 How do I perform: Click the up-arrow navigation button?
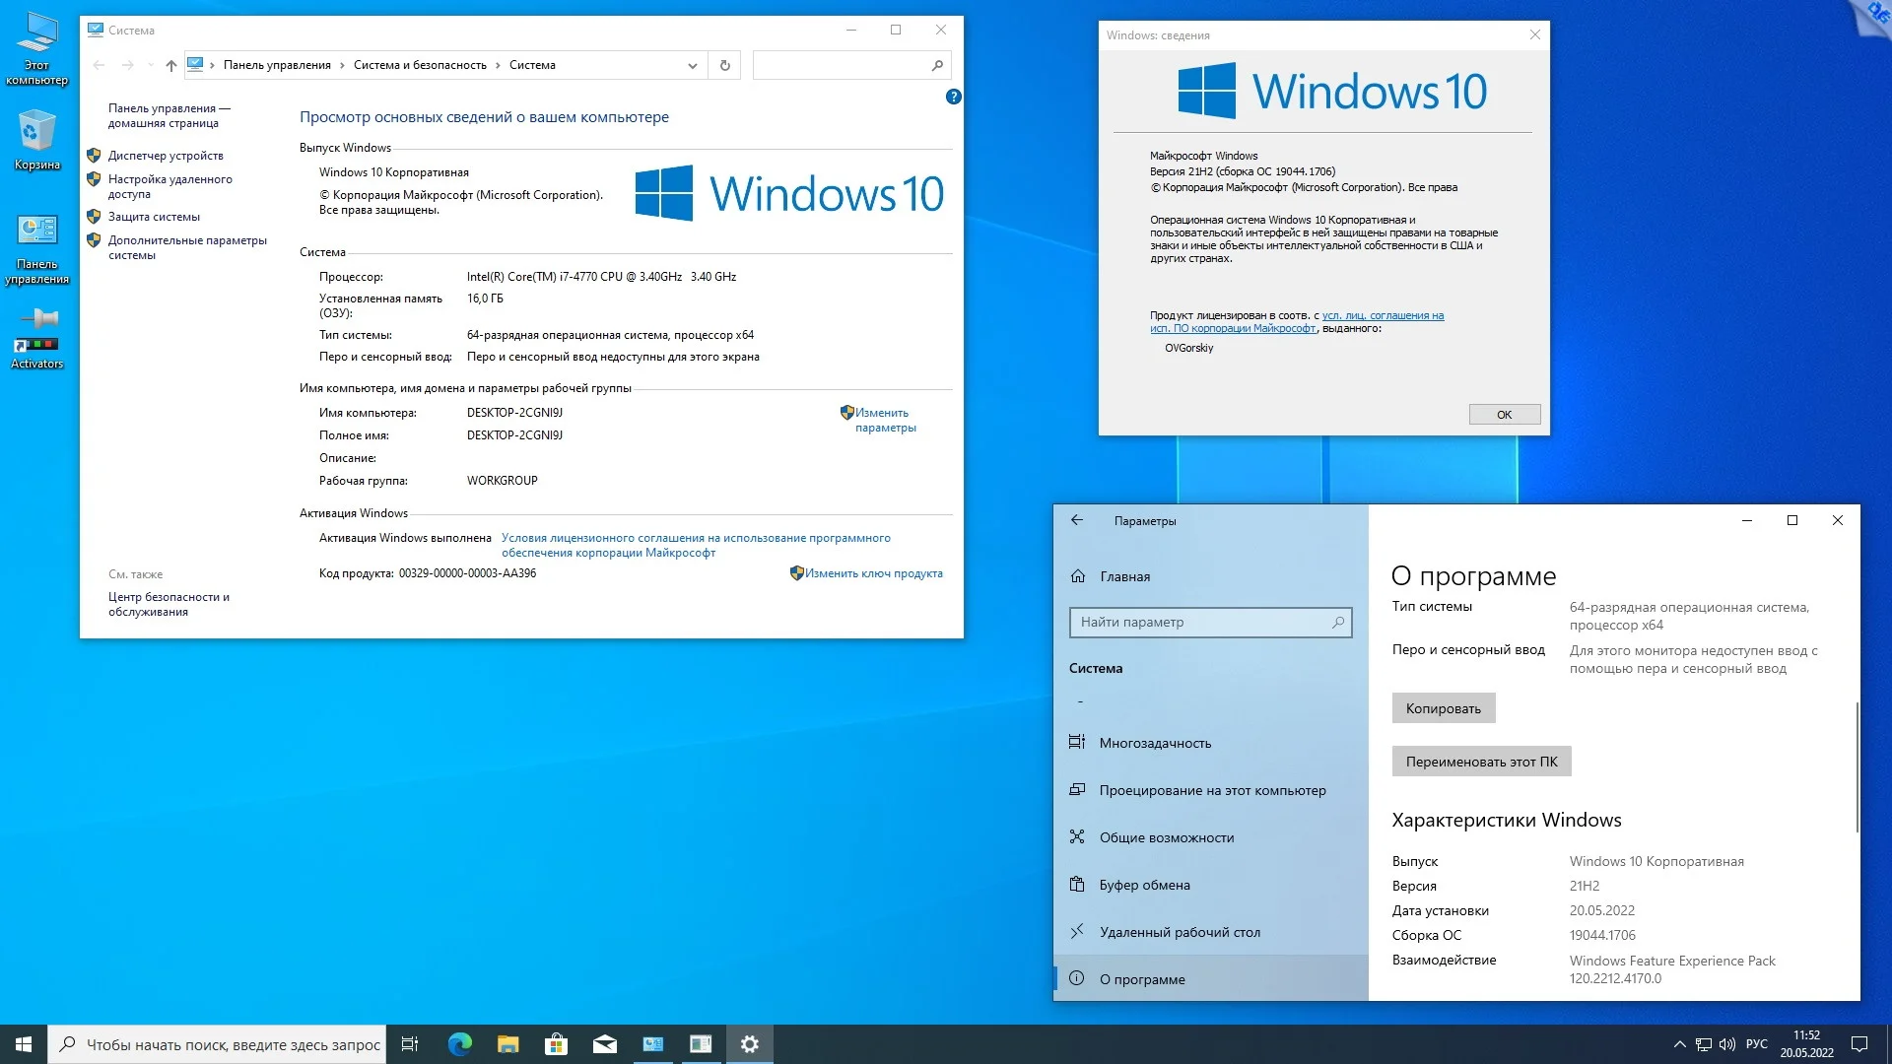(x=171, y=65)
